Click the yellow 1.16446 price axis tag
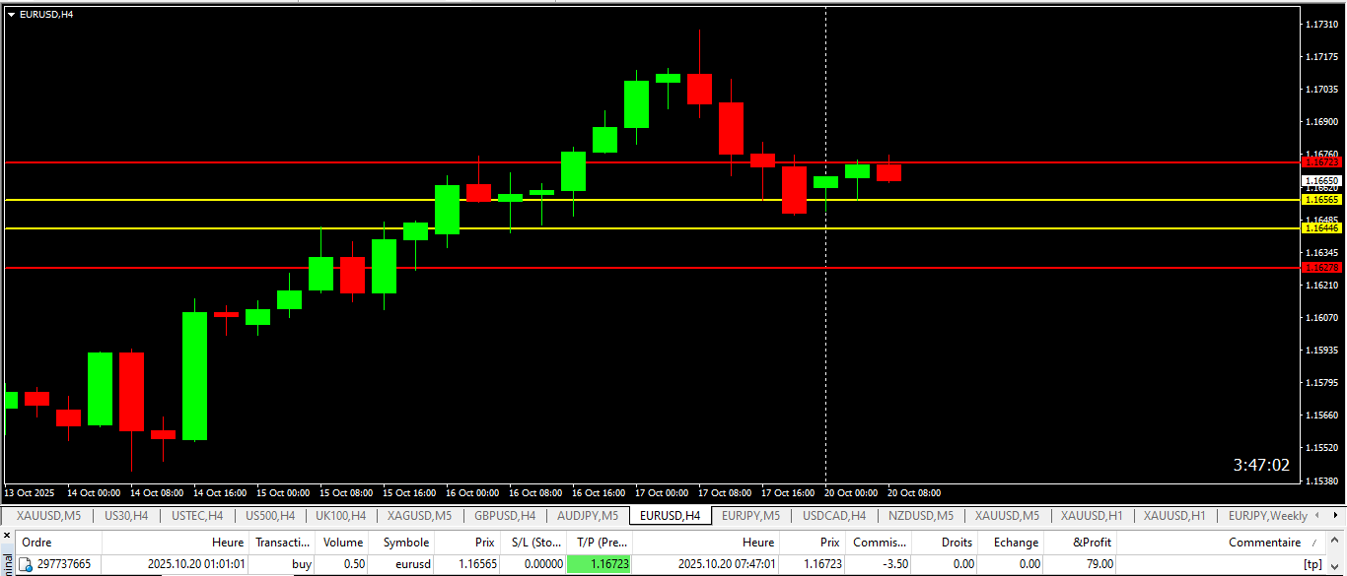Screen dimensions: 1347x576 [1321, 228]
